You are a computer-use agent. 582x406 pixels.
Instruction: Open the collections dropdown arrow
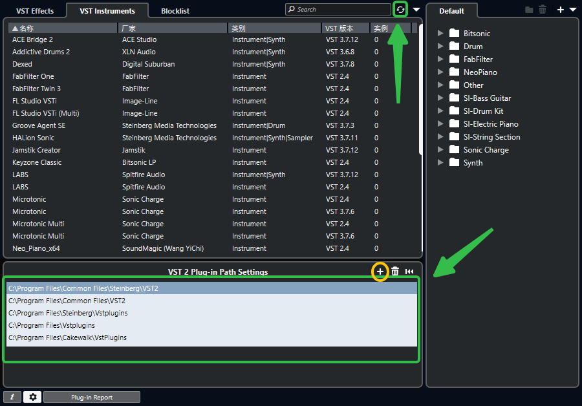573,10
